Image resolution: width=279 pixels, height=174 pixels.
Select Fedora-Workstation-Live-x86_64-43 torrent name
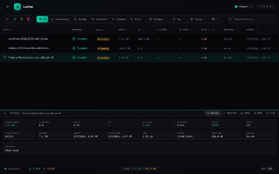pyautogui.click(x=31, y=57)
